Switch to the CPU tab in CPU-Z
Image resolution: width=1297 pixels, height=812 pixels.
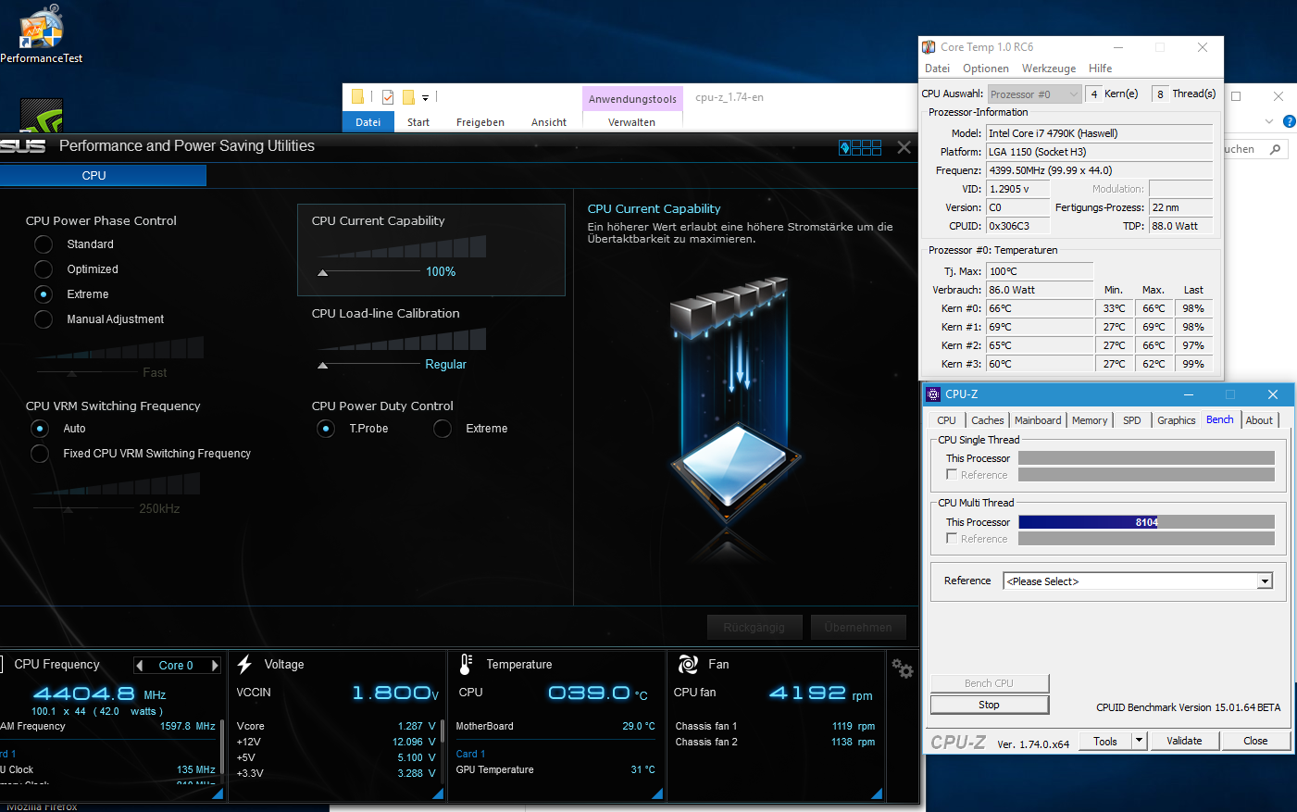tap(946, 420)
